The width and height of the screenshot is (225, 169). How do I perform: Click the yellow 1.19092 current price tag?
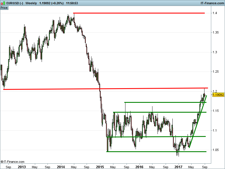click(x=218, y=95)
